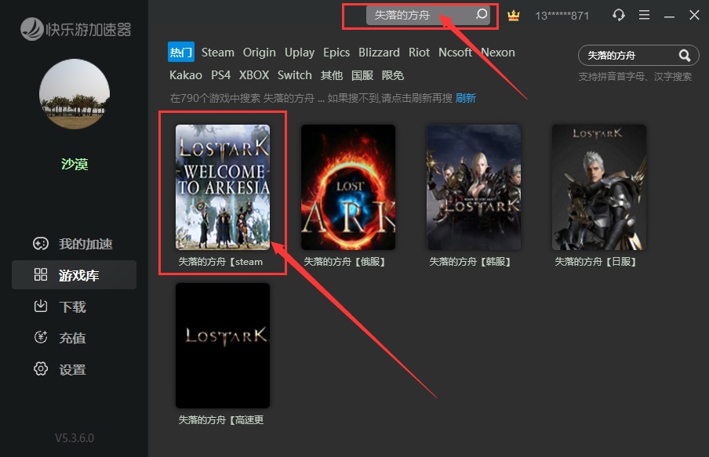This screenshot has width=709, height=457.
Task: Click the magnifier in the right search box
Action: 685,56
